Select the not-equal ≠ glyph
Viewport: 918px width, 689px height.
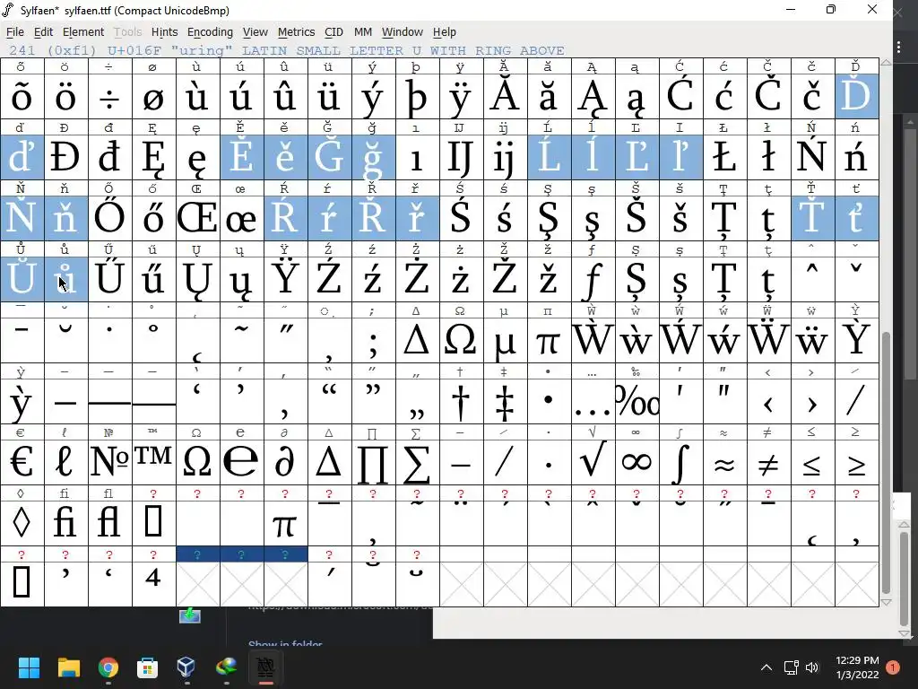pos(768,462)
